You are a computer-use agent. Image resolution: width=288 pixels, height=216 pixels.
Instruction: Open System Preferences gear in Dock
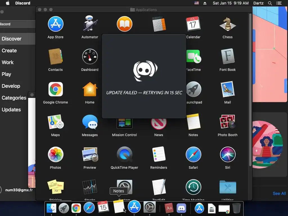click(x=149, y=207)
